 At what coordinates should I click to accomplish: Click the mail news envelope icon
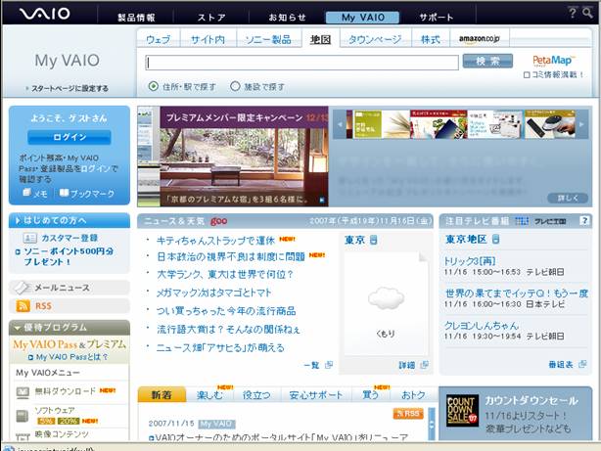[22, 288]
